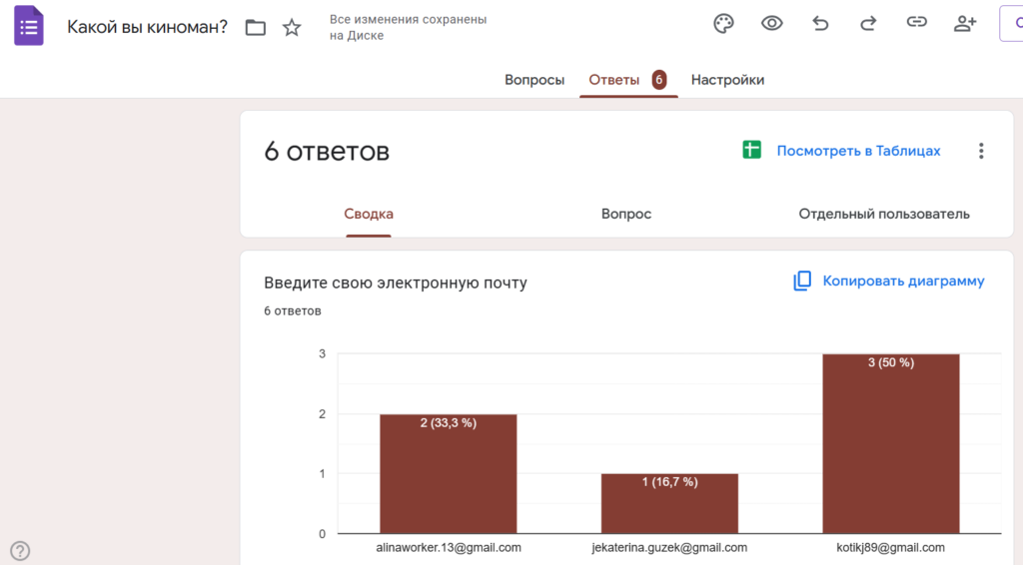Click the Посмотреть в Таблицах link
The image size is (1023, 565).
point(858,151)
